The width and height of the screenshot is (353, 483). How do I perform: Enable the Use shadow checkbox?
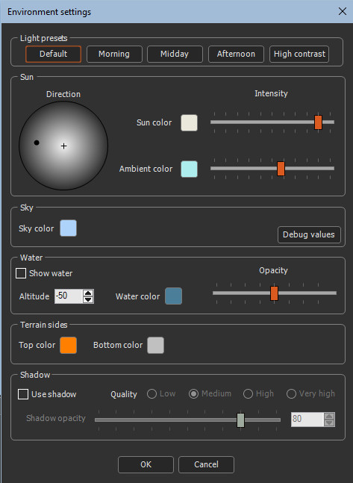23,394
